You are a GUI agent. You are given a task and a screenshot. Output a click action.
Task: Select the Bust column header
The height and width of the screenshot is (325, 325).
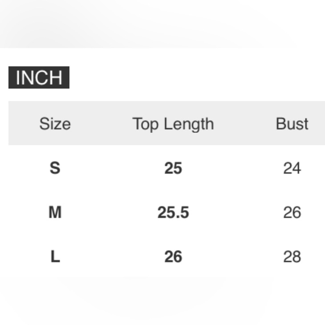point(292,124)
